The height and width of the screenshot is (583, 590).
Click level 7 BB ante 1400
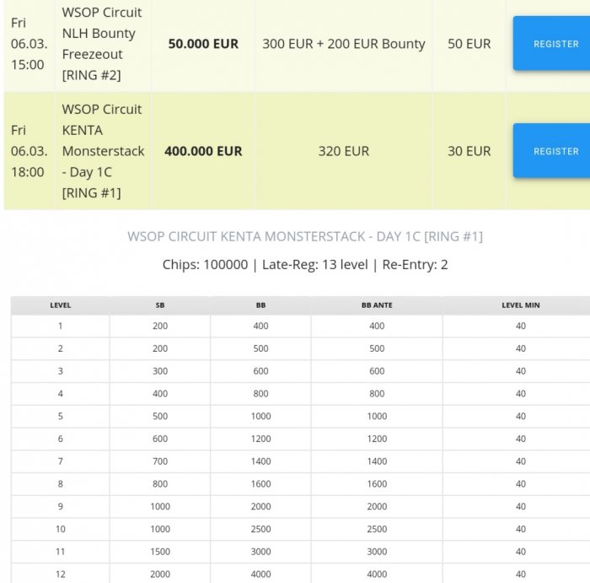pos(377,462)
